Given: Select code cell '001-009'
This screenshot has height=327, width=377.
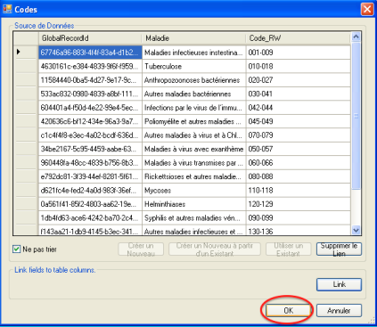Looking at the screenshot, I should (299, 53).
